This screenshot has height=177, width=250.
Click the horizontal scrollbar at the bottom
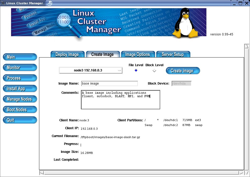142,173
